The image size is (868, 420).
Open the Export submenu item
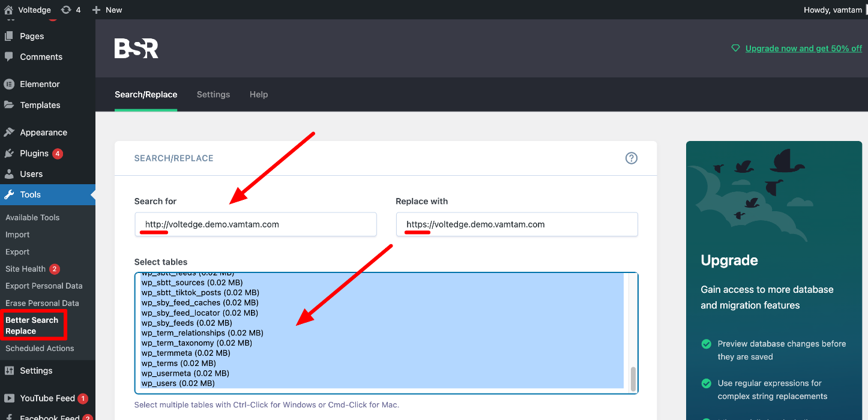(x=17, y=252)
